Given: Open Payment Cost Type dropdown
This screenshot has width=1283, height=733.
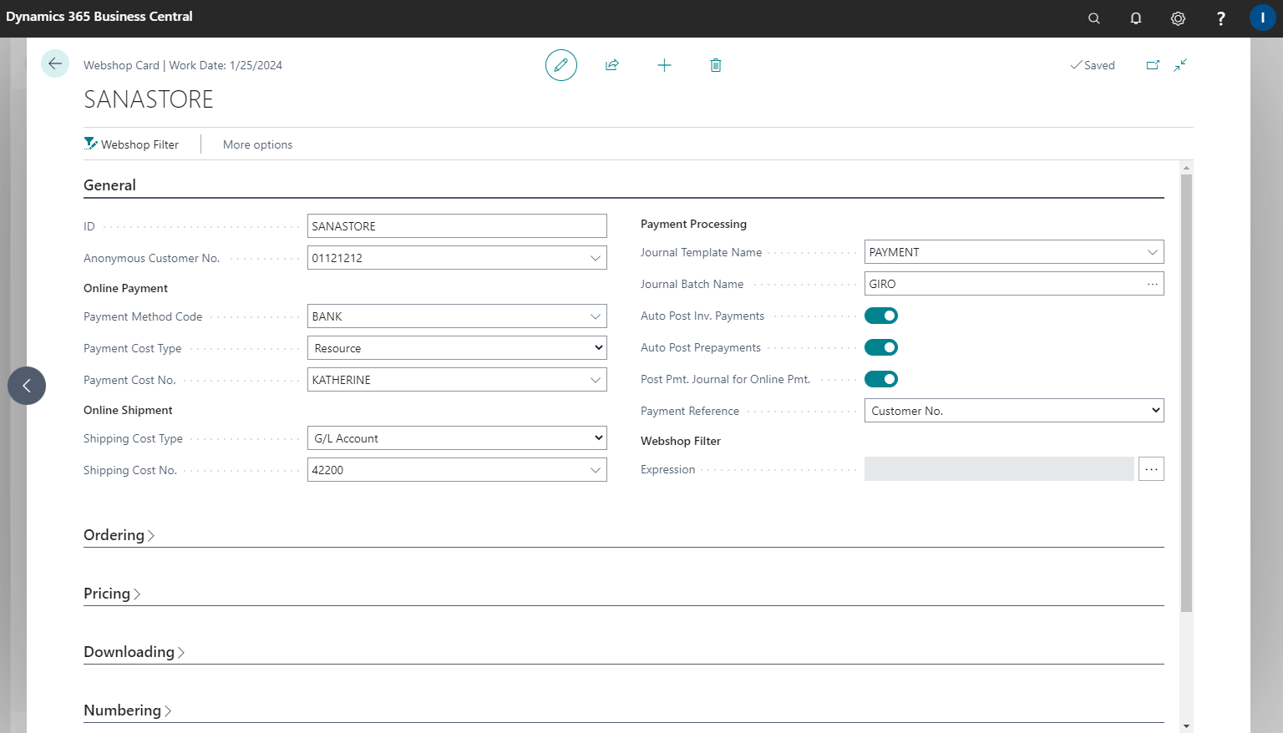Looking at the screenshot, I should [x=457, y=348].
